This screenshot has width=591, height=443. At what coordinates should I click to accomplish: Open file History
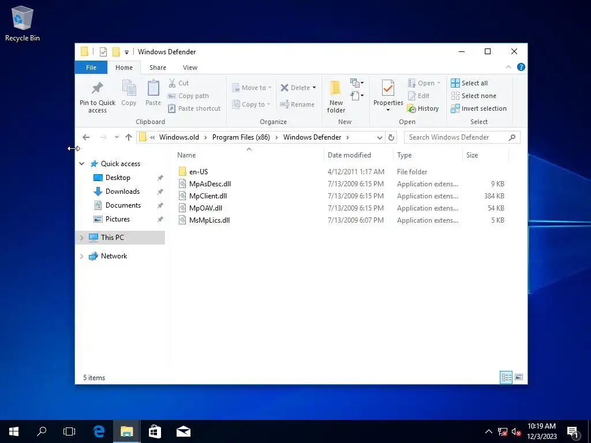[x=423, y=108]
